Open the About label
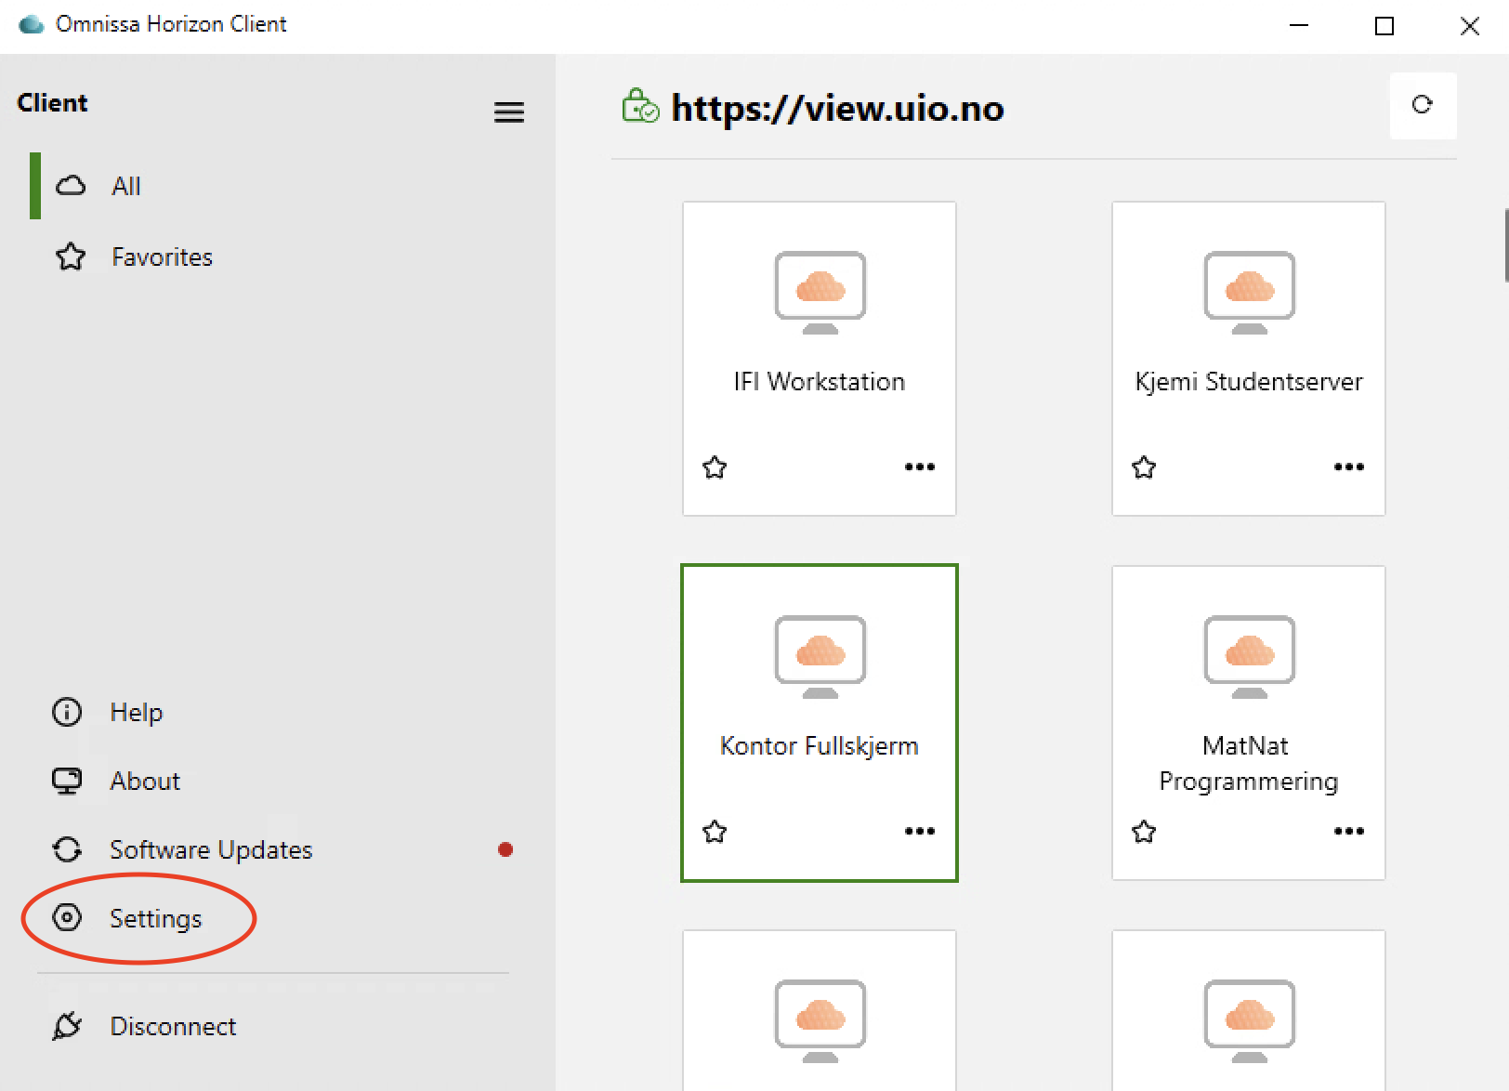This screenshot has width=1509, height=1091. (x=145, y=781)
